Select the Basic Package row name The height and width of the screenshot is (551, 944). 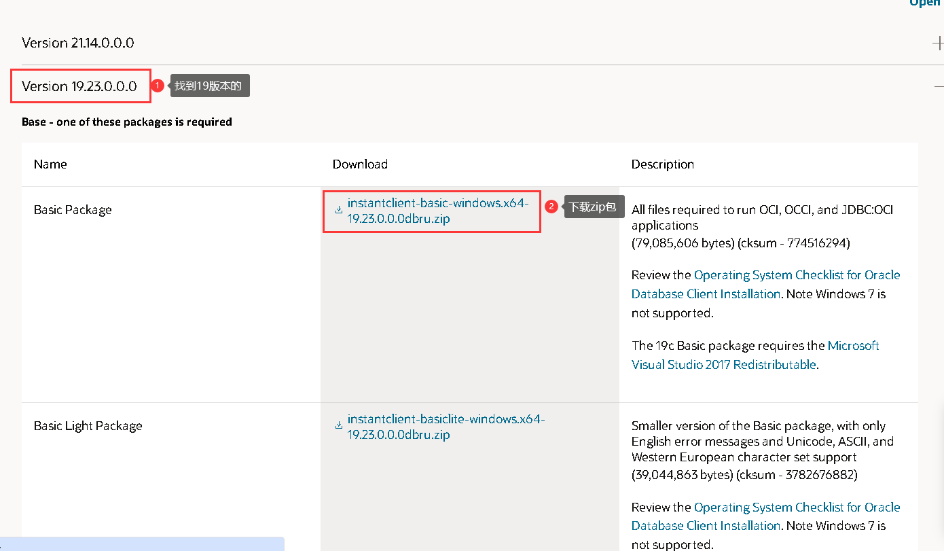tap(73, 210)
